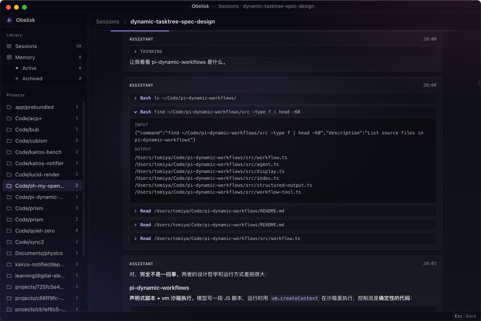Viewport: 481px width, 321px height.
Task: Click folder icon beside Code/lucid-render
Action: click(9, 175)
